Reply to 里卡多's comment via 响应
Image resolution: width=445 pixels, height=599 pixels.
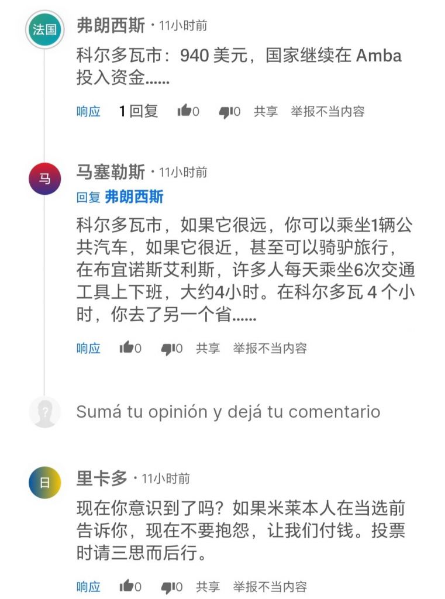click(x=88, y=586)
